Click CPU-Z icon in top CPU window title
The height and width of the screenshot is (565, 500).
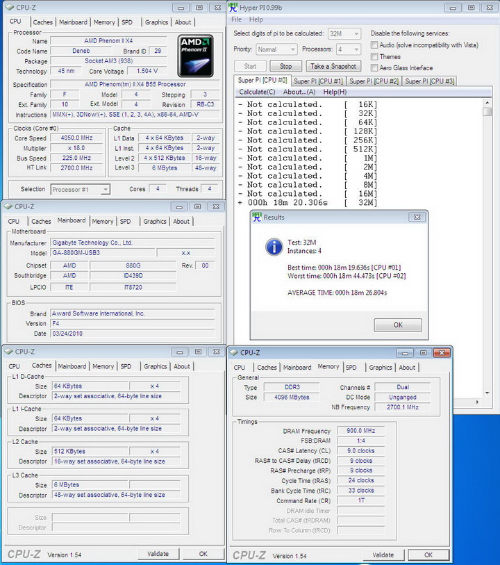(10, 7)
